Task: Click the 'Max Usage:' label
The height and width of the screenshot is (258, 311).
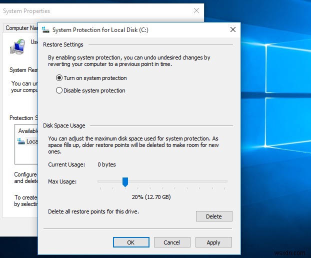Action: [x=62, y=181]
